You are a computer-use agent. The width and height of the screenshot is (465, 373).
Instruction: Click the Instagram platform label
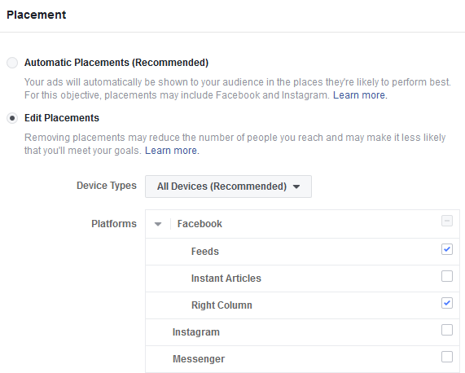tap(196, 332)
